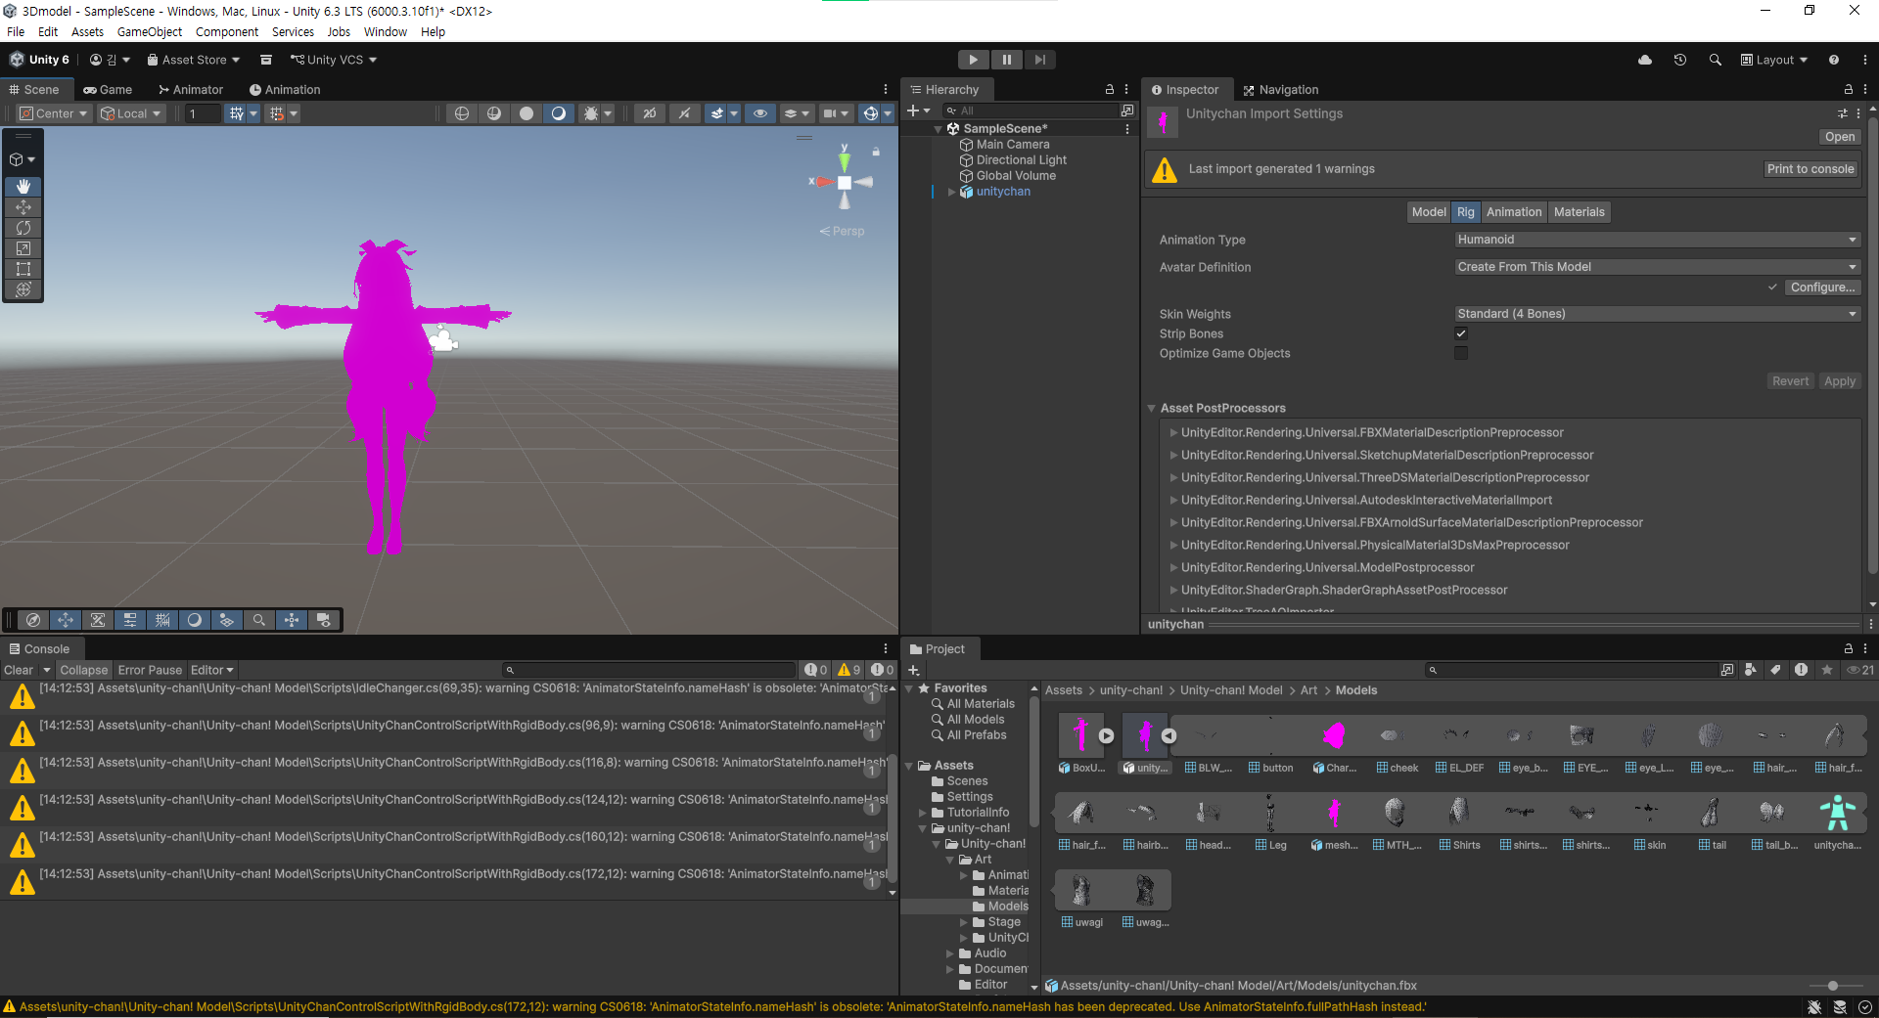Screen dimensions: 1879x1018
Task: Click the Apply button
Action: point(1840,381)
